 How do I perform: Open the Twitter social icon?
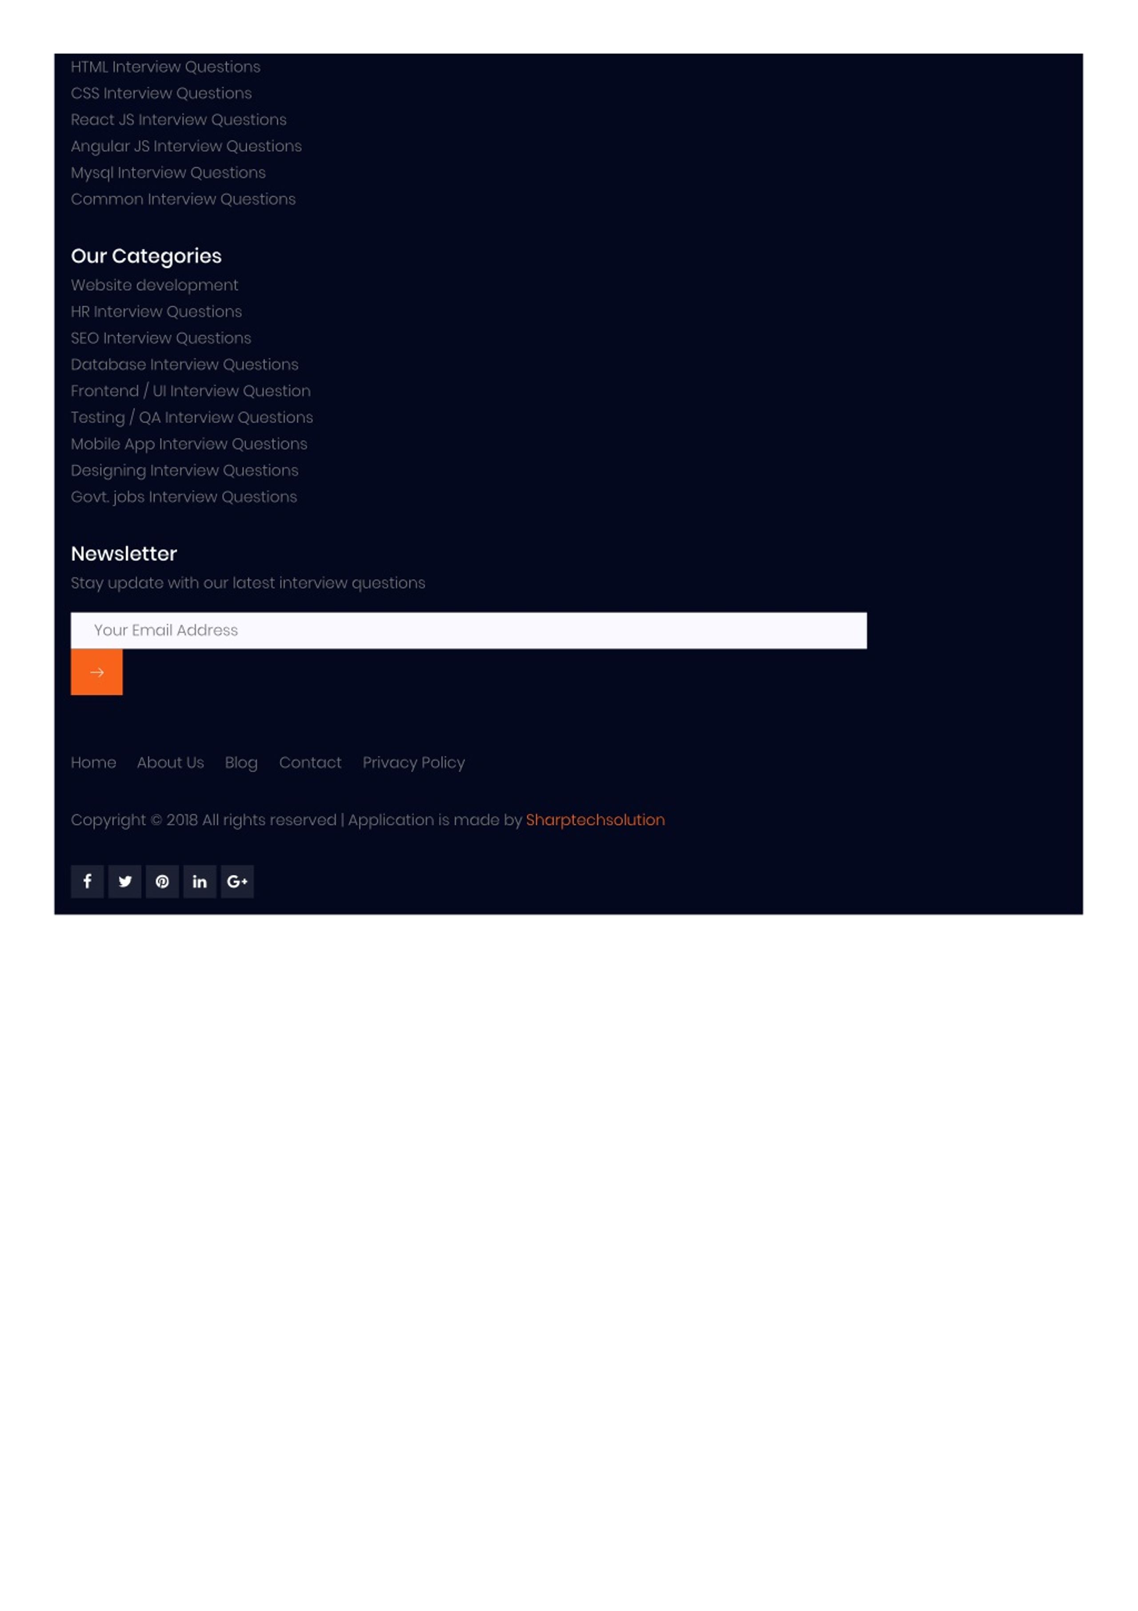click(x=125, y=881)
